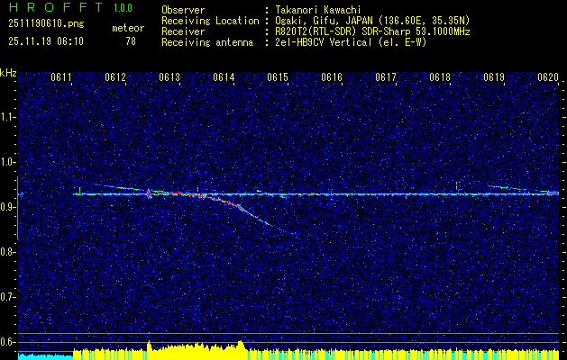Screen dimensions: 567x360
Task: Click the 0618 time marker
Action: [440, 76]
